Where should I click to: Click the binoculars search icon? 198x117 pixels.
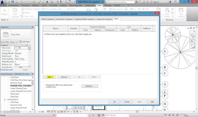136,2
